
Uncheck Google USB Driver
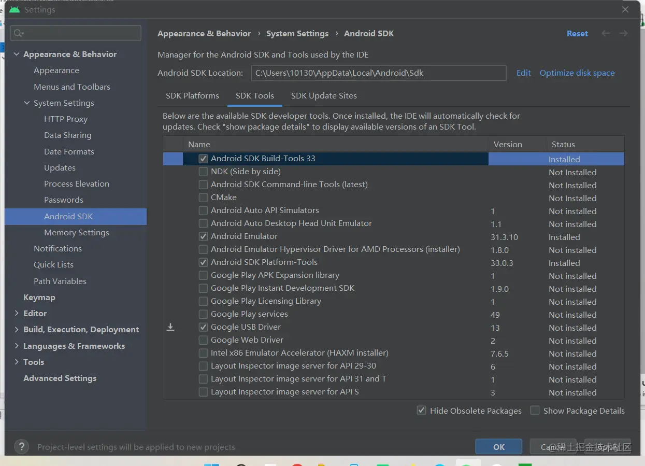pos(204,327)
